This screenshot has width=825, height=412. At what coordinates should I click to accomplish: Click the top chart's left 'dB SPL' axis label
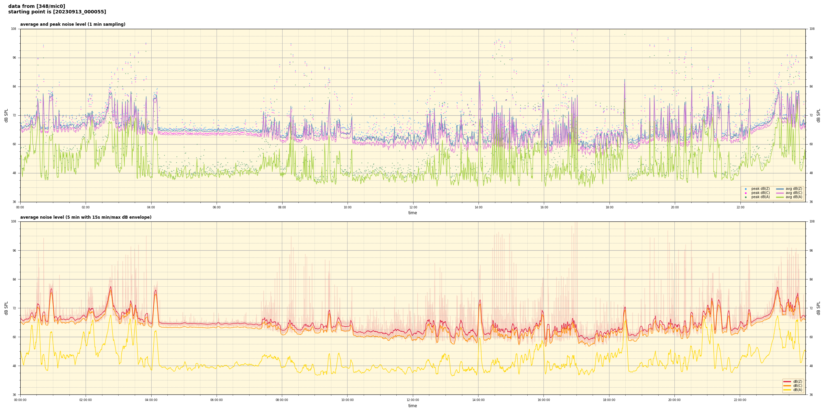[x=6, y=115]
